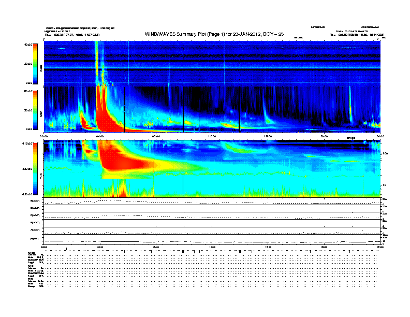This screenshot has width=410, height=317.
Task: Click the -115.00 label on TNR color scale
Action: tap(27, 143)
